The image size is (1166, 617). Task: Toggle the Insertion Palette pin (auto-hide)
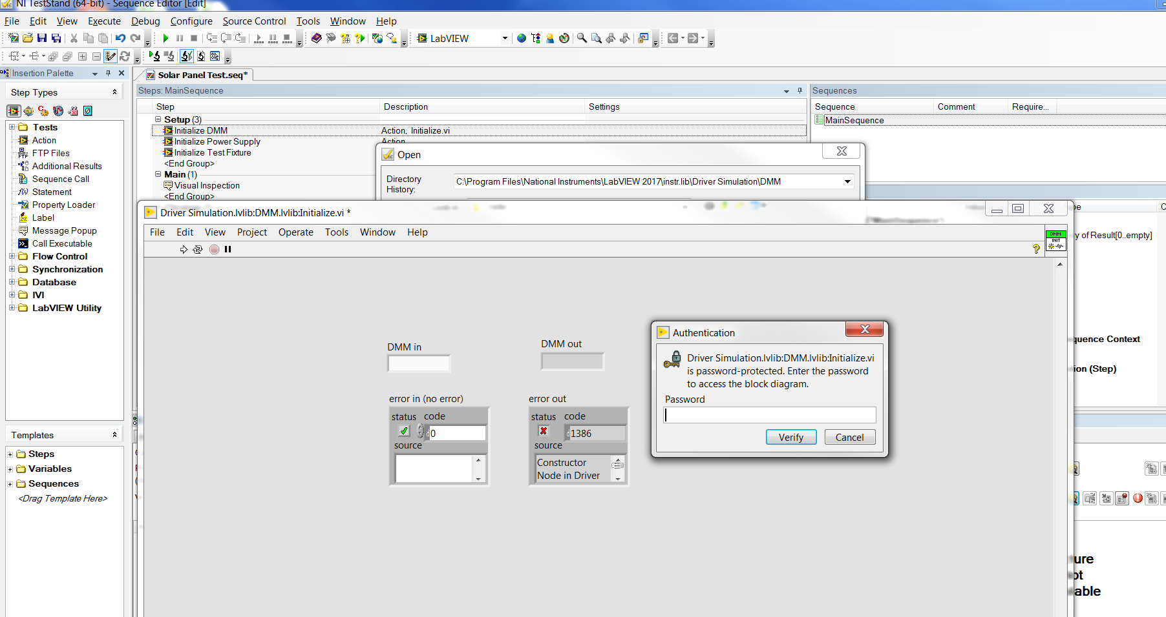coord(108,73)
